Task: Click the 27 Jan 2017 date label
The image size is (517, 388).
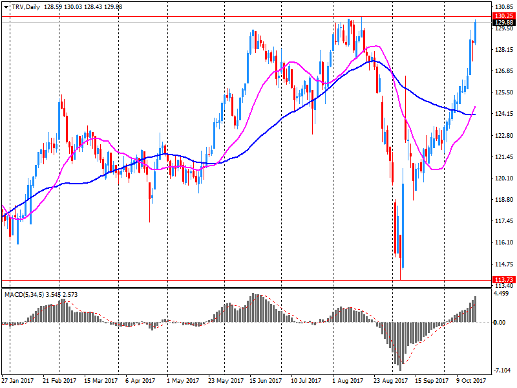Action: [x=17, y=380]
